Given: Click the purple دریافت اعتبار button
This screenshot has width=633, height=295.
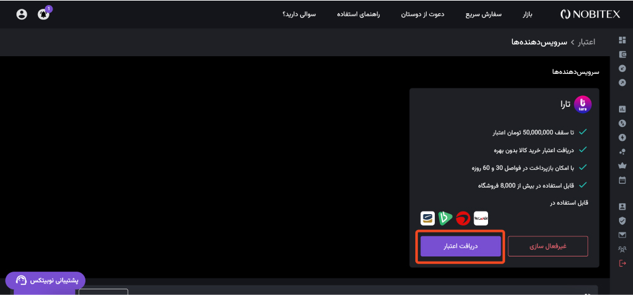Looking at the screenshot, I should (x=461, y=246).
